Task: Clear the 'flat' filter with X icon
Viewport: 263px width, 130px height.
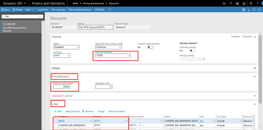Action: pyautogui.click(x=40, y=16)
